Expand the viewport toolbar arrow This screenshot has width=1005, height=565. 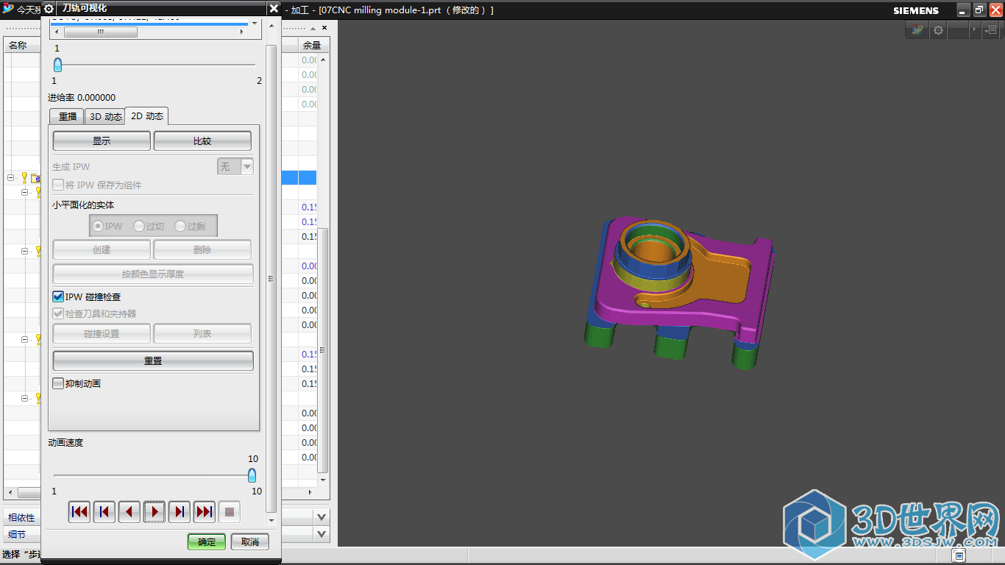(976, 30)
